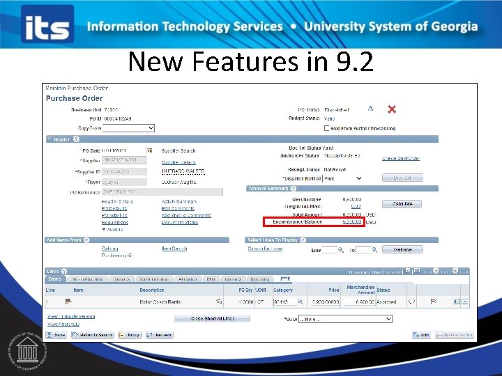Viewport: 502px width, 376px height.
Task: Click the Notify button
Action: (x=130, y=335)
